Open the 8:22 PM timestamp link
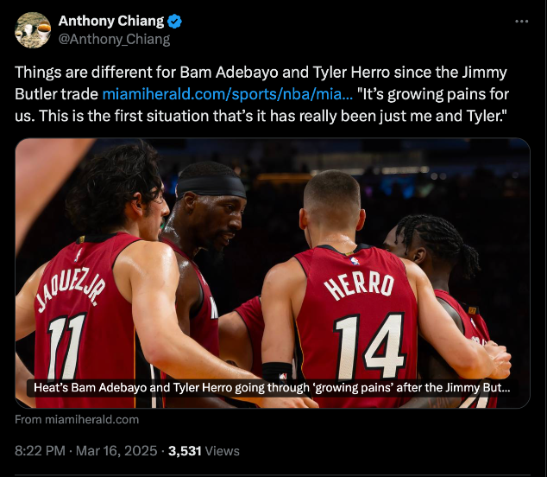Screen dimensions: 547x477 [x=40, y=451]
